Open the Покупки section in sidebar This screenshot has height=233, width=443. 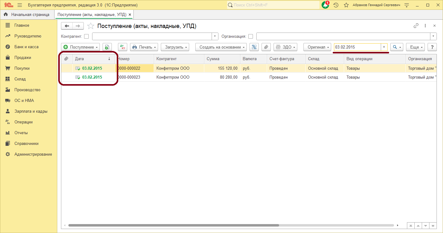[22, 68]
